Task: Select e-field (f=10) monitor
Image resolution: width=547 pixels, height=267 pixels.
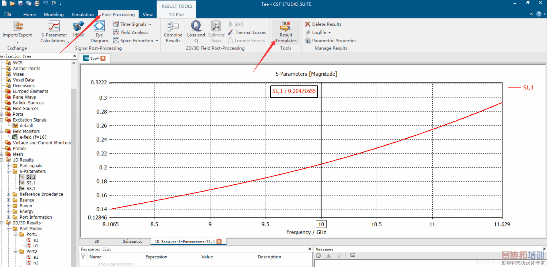Action: coord(33,137)
